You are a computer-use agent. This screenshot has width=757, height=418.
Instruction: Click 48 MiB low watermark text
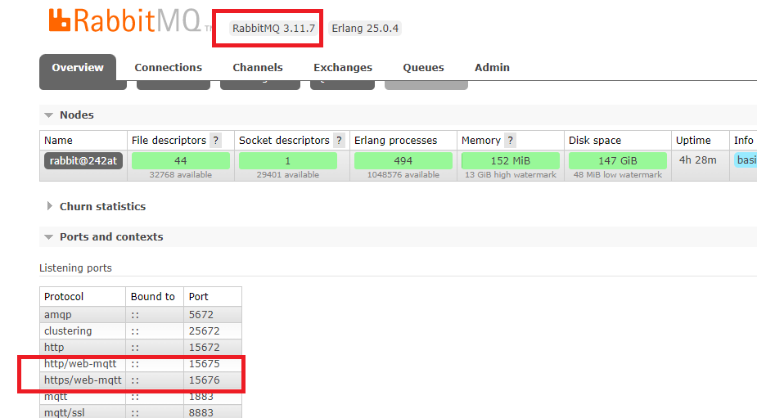(618, 175)
